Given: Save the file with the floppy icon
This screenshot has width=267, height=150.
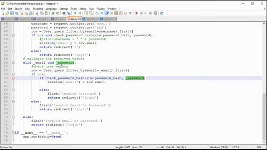Looking at the screenshot, I should (12, 13).
